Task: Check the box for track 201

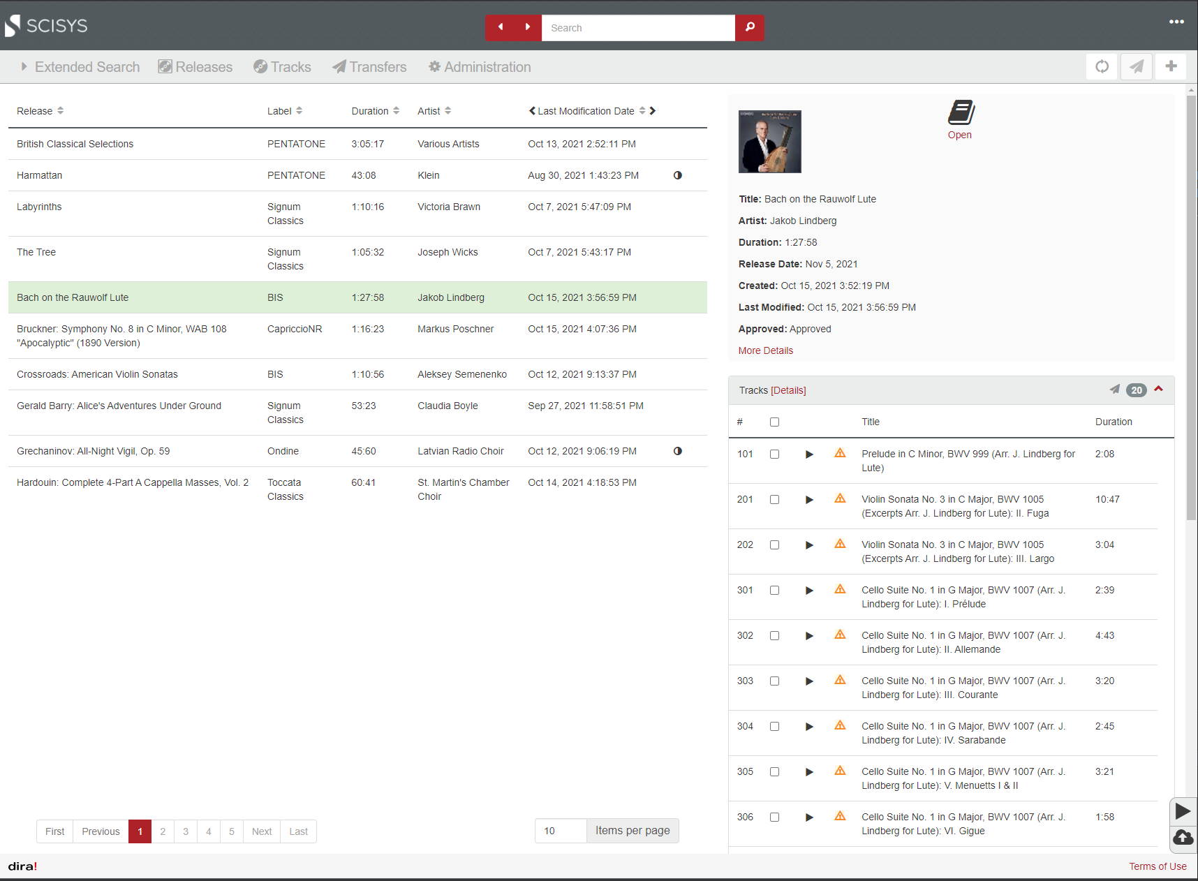Action: pos(774,499)
